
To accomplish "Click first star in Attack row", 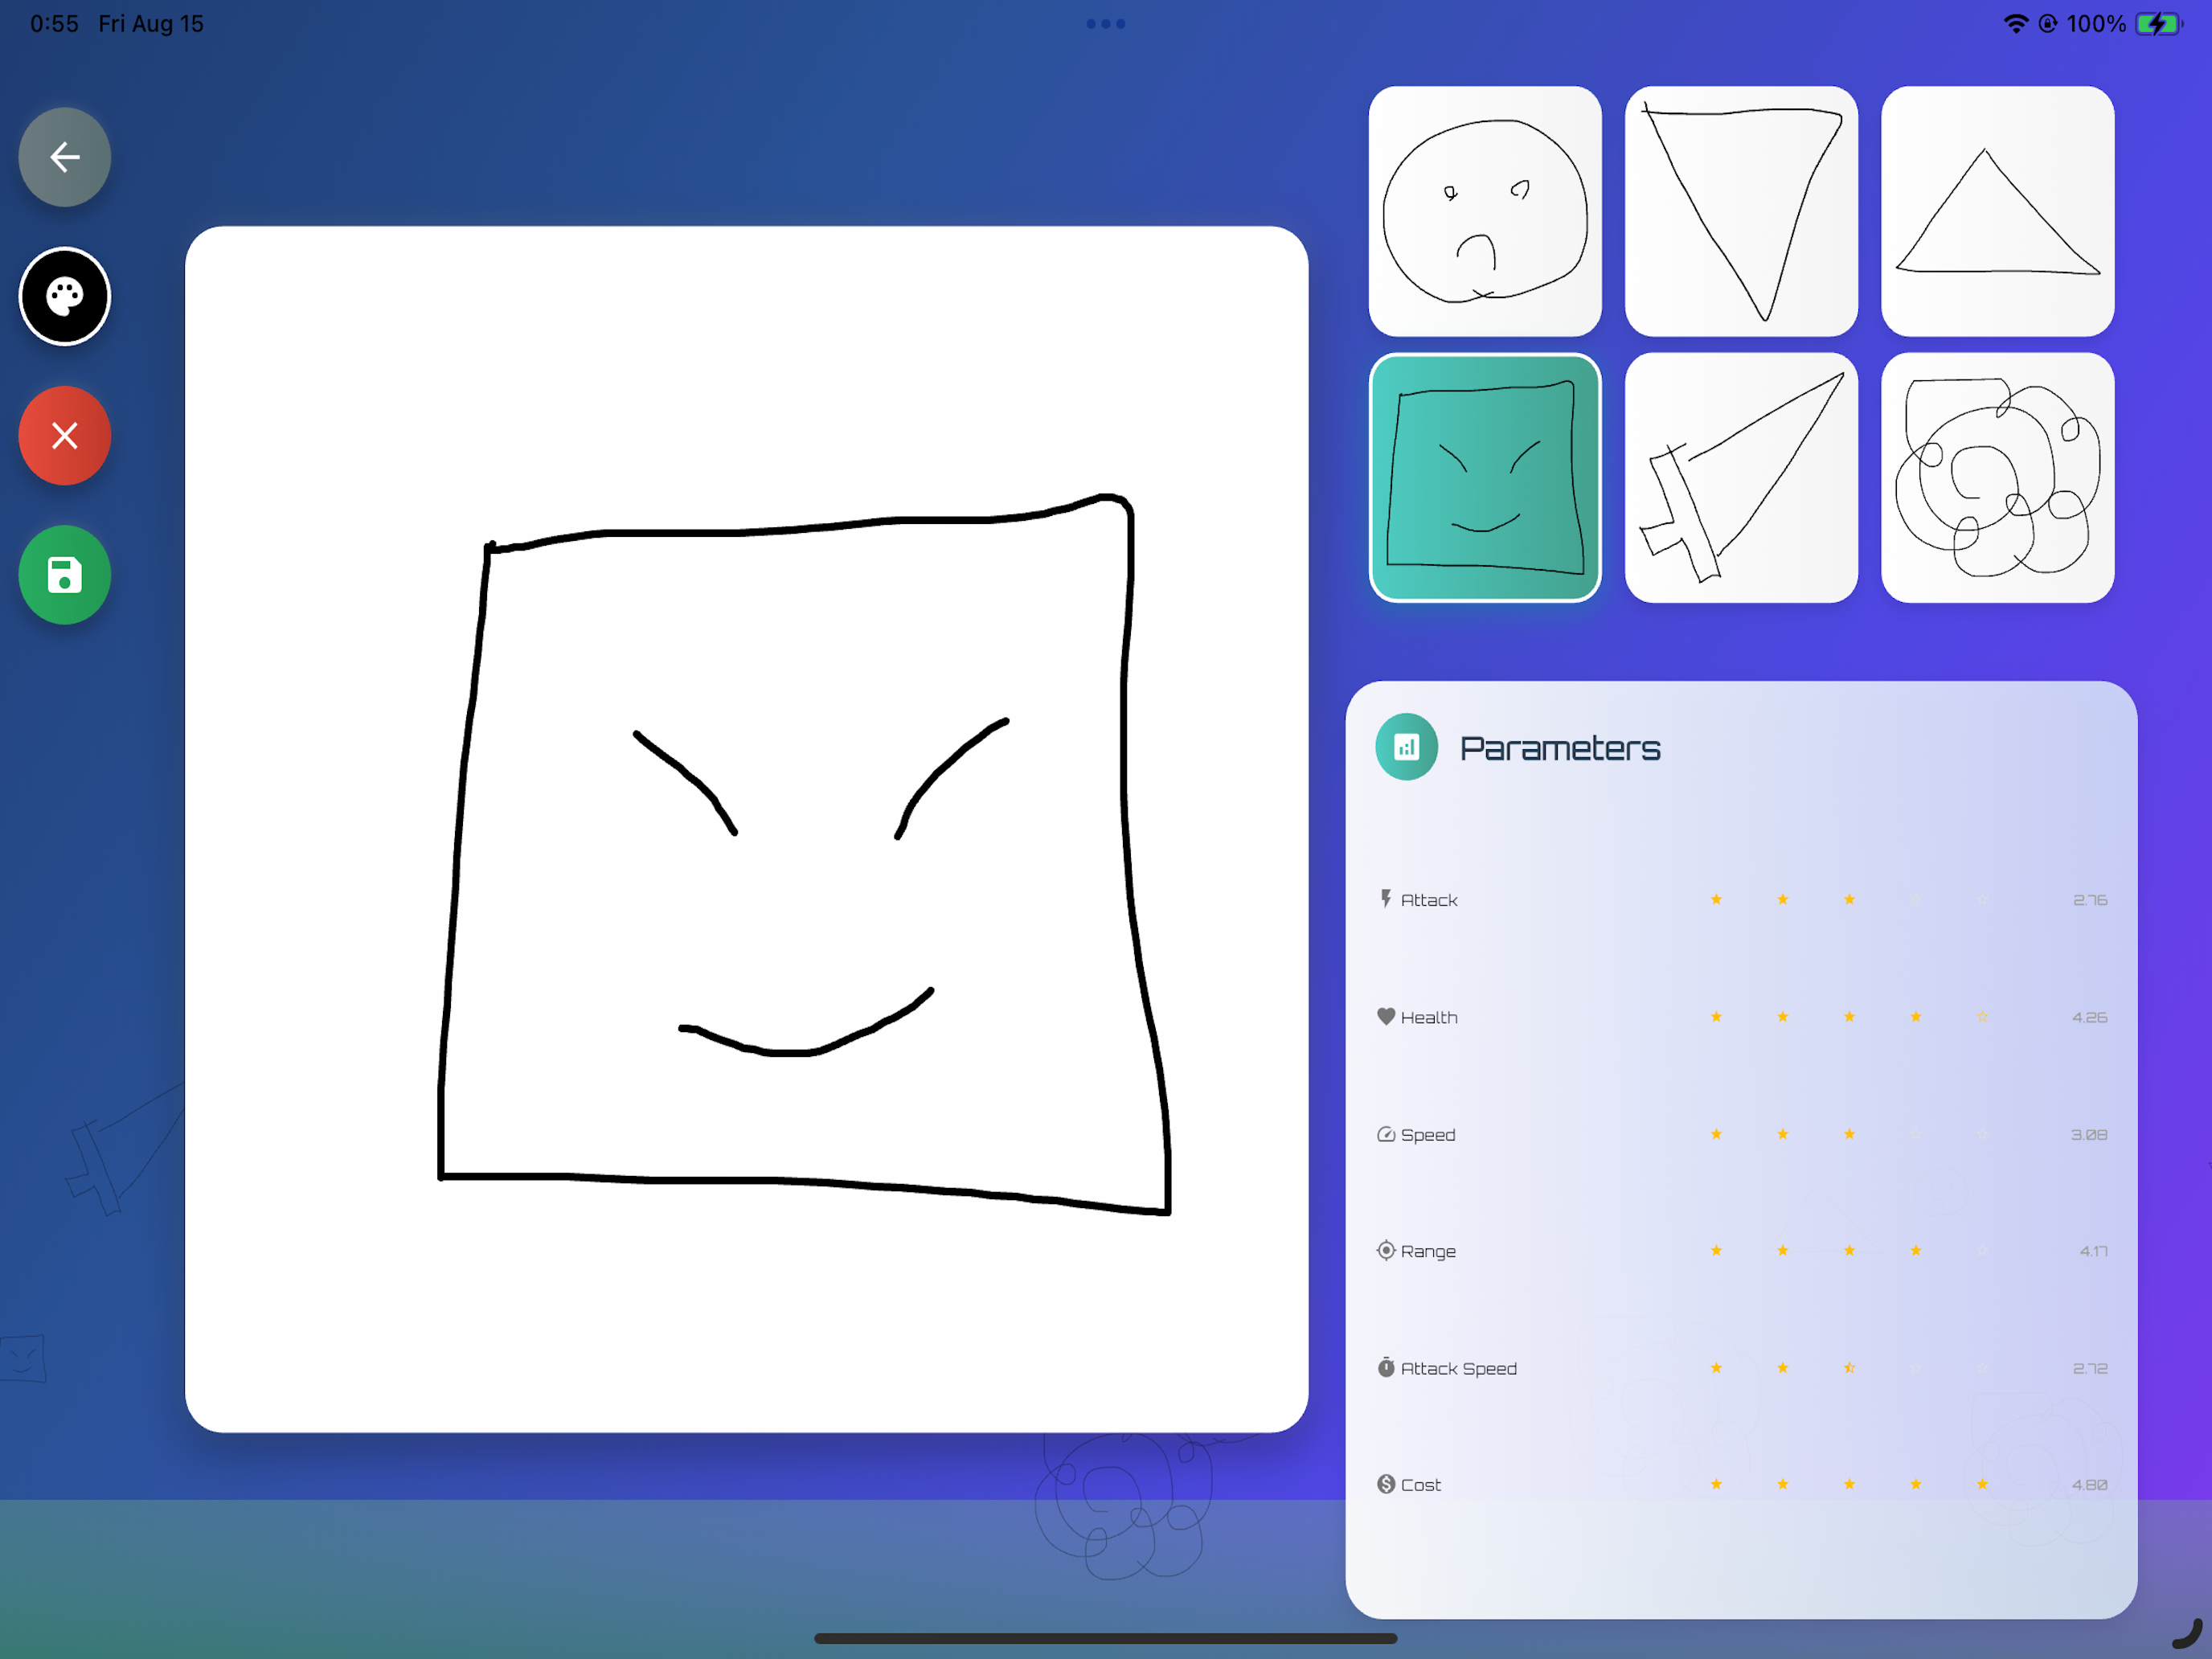I will pyautogui.click(x=1716, y=899).
